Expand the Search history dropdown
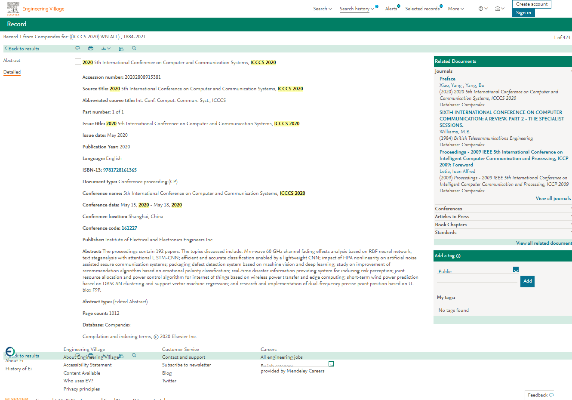 (x=357, y=9)
